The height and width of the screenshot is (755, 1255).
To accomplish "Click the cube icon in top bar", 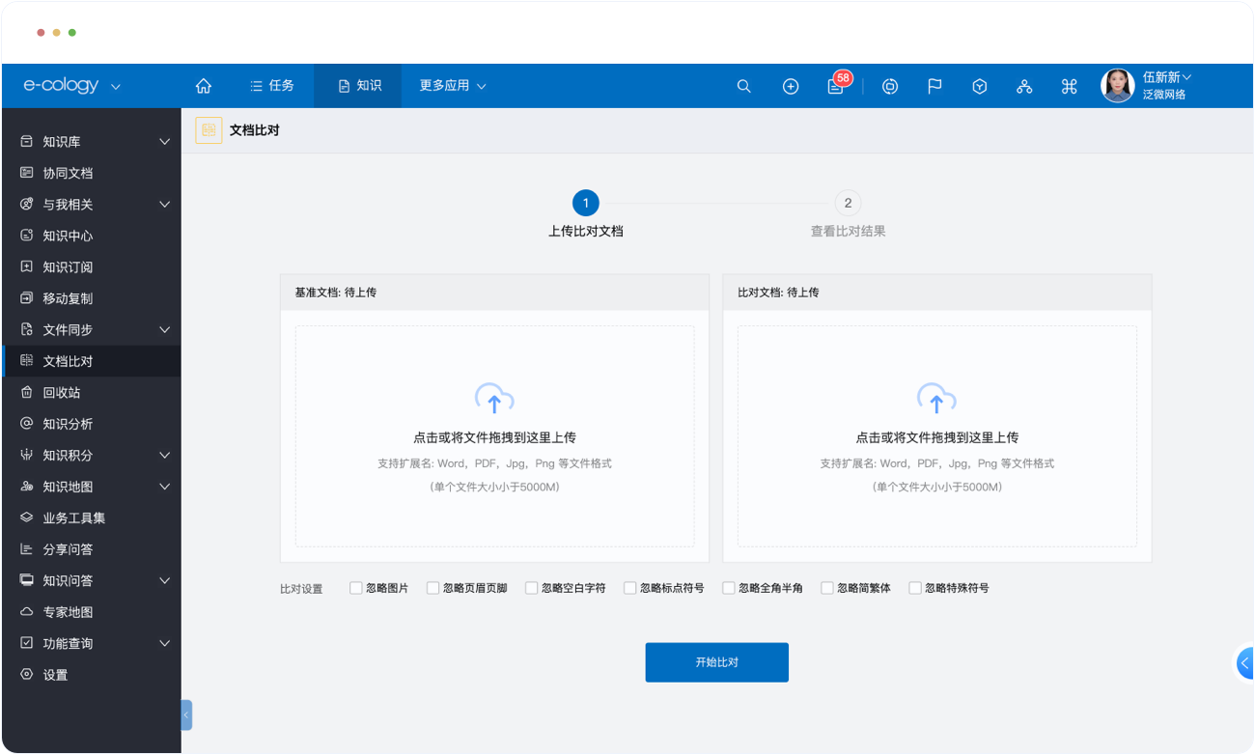I will click(980, 86).
